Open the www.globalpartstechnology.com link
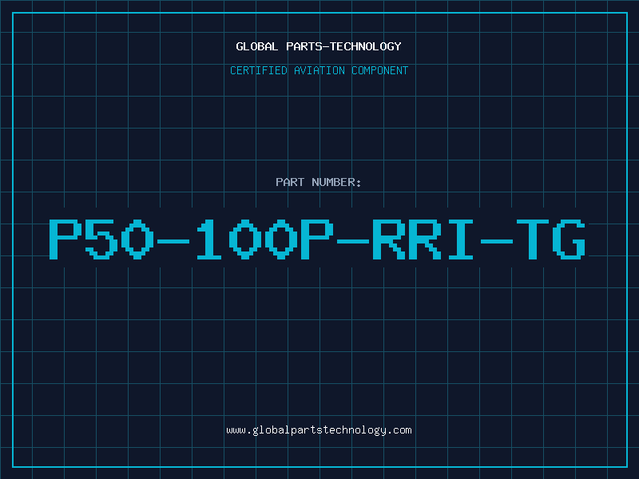This screenshot has height=479, width=639. (319, 430)
